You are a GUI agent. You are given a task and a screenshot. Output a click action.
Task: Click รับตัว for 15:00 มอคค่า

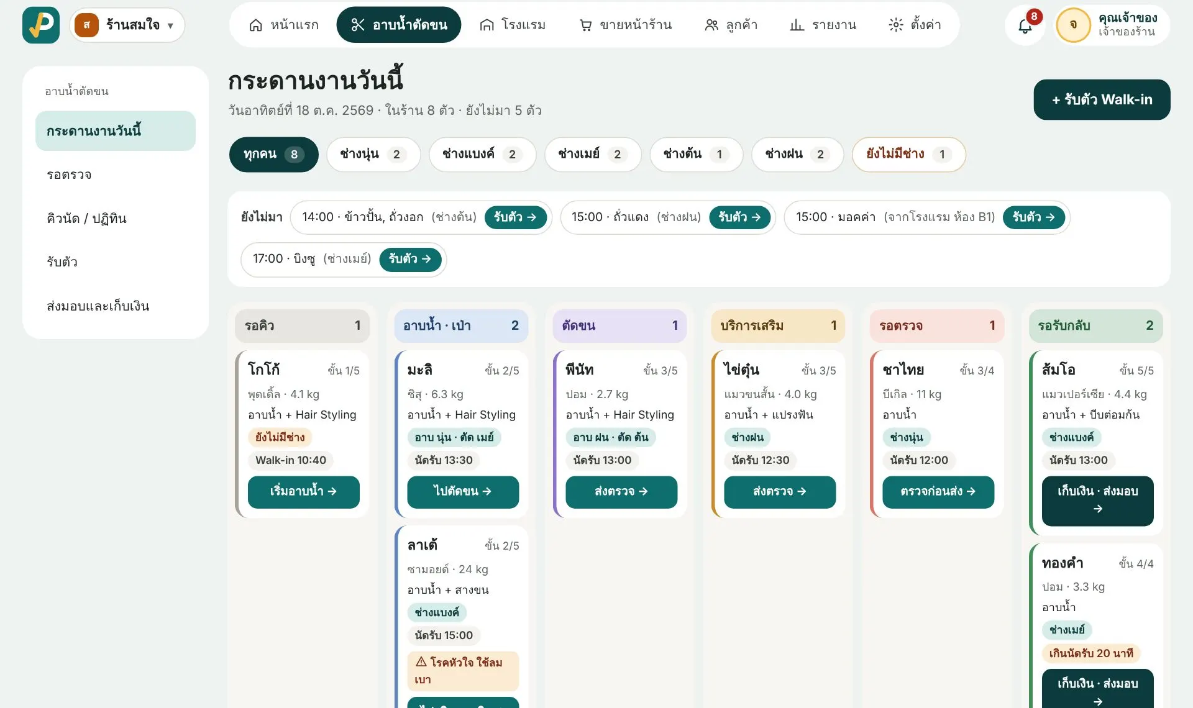point(1034,217)
